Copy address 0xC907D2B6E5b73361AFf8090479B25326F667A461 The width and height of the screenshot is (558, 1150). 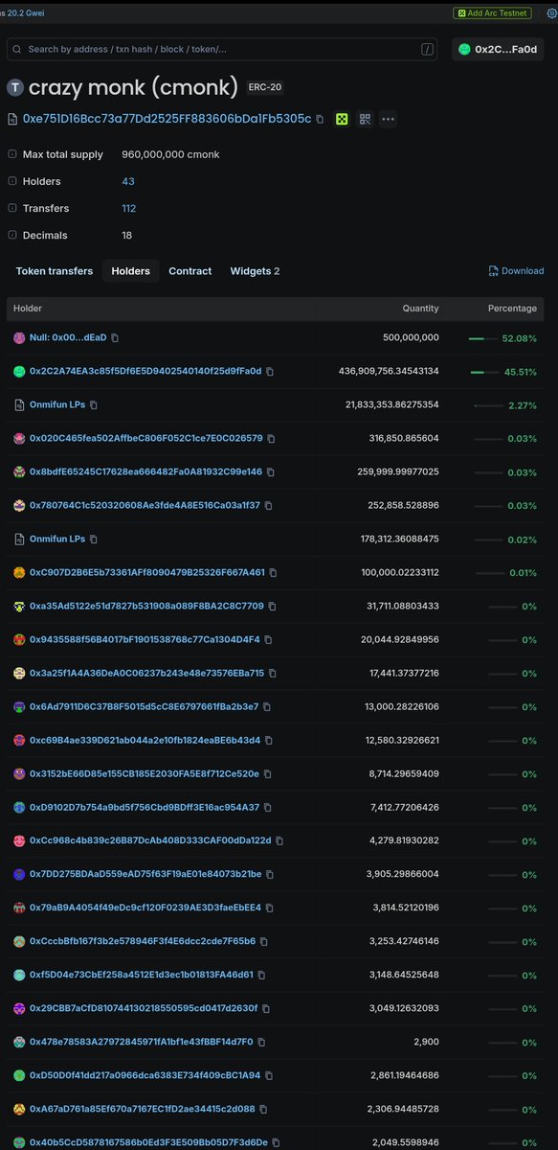[274, 573]
